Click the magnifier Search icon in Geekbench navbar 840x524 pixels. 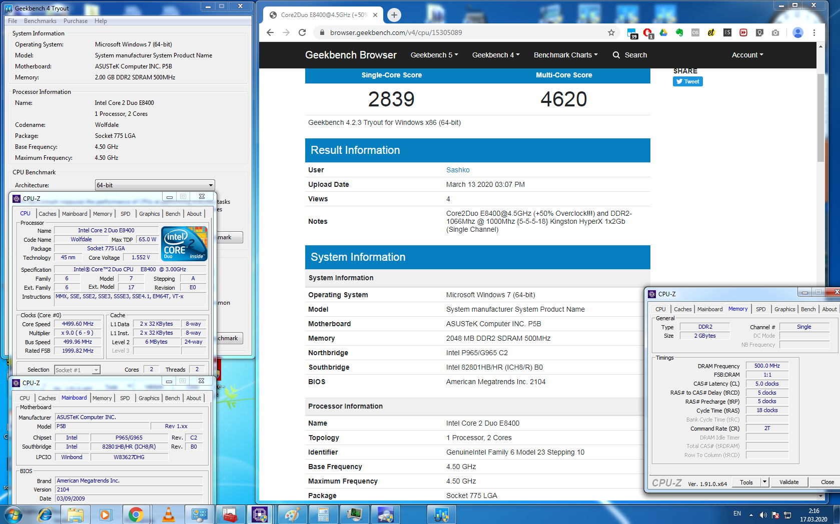(616, 55)
